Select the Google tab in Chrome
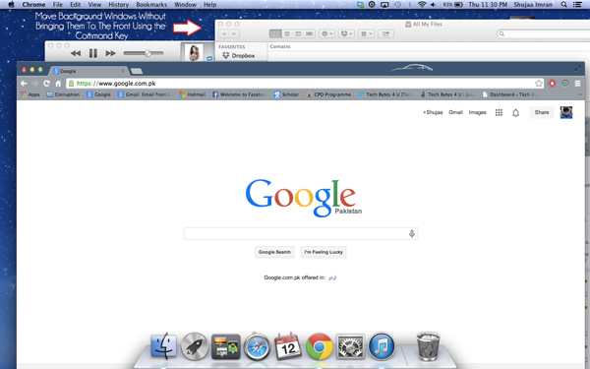 [x=89, y=71]
